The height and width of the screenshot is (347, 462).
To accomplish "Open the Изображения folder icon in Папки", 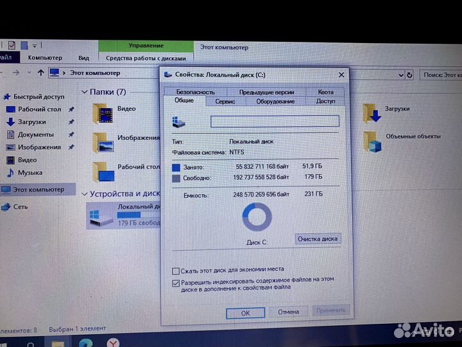I will tap(103, 143).
